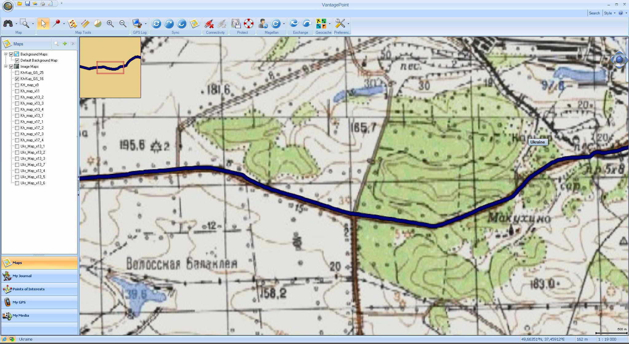Collapse the Image Maps tree node

(x=6, y=67)
